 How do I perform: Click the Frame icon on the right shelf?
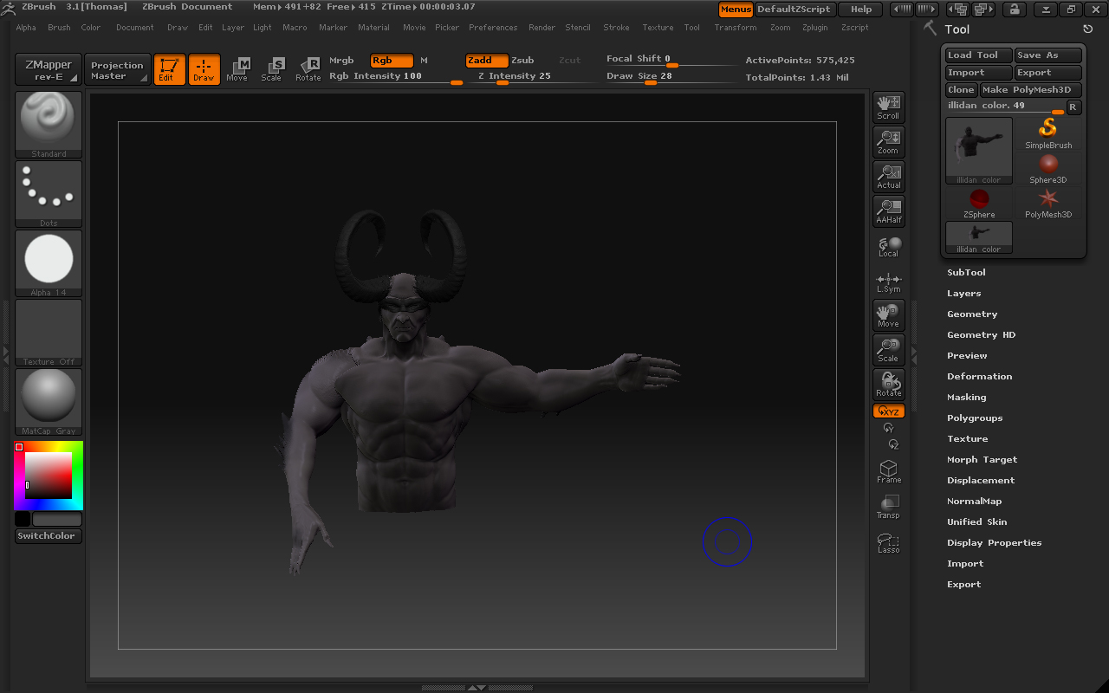point(888,469)
